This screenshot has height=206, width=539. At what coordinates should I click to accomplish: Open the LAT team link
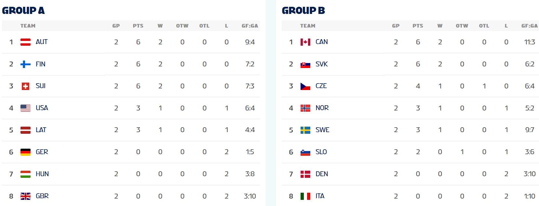click(41, 130)
